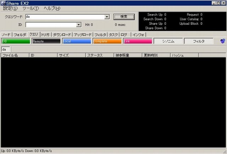The width and height of the screenshot is (227, 154).
Task: Open the 設定(S) menu
Action: click(x=10, y=8)
